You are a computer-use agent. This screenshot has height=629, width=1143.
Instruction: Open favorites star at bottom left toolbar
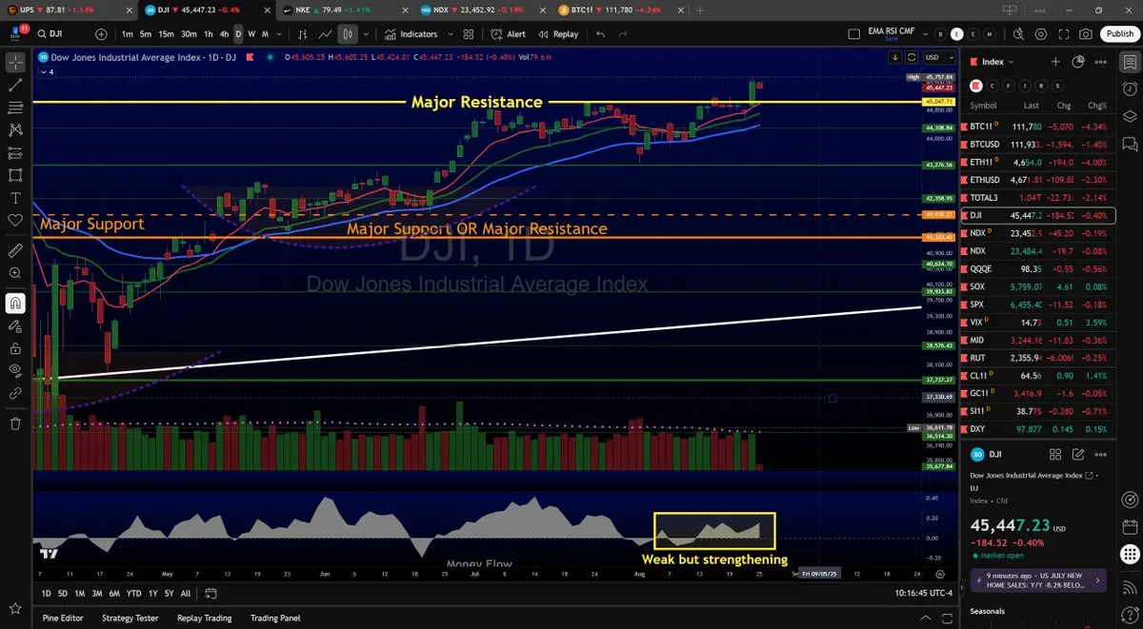coord(15,608)
